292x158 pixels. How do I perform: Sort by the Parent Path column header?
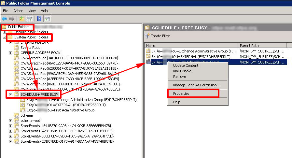tap(262, 46)
